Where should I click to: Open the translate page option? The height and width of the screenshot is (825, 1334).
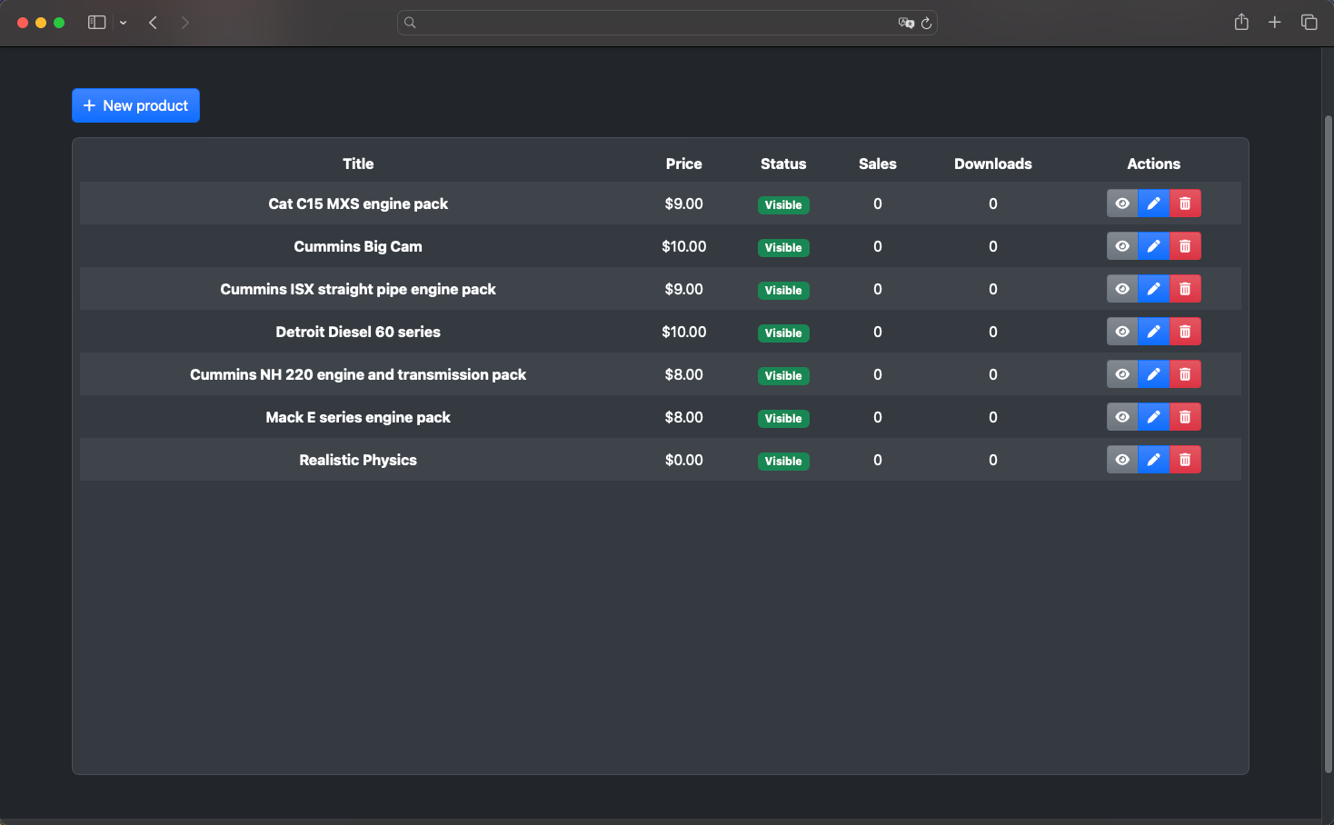905,23
